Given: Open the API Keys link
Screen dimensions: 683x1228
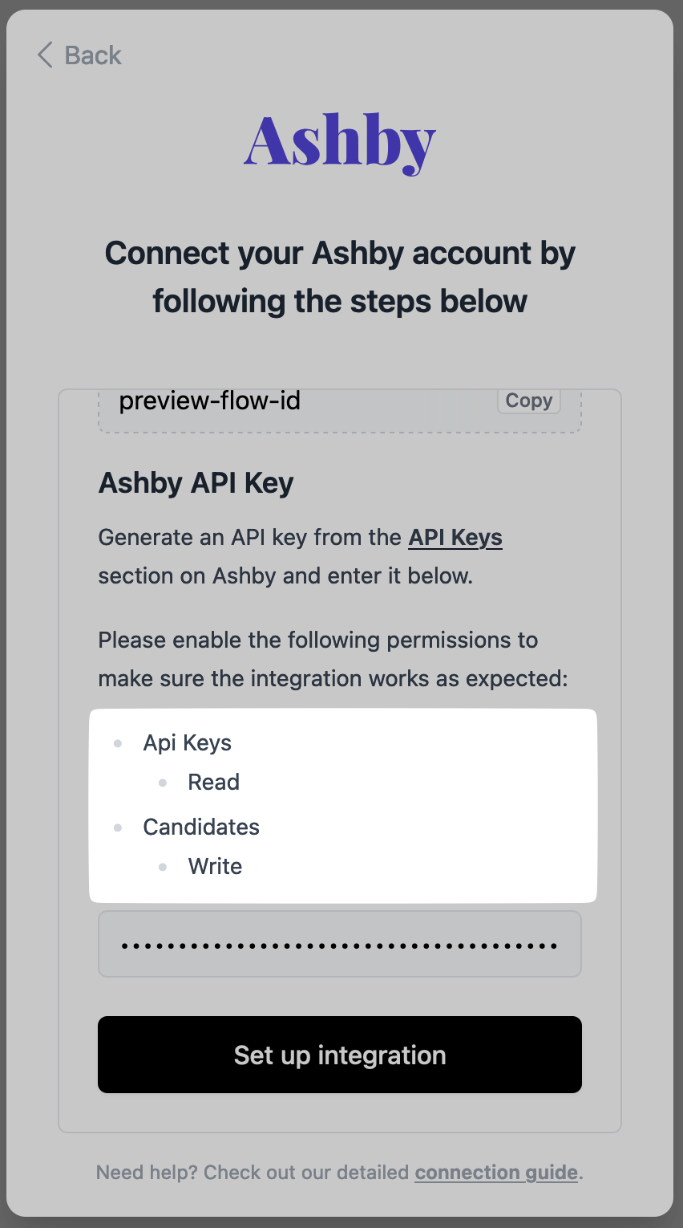Looking at the screenshot, I should (x=455, y=537).
